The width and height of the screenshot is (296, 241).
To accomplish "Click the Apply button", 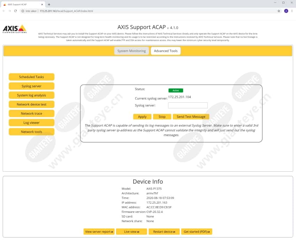I will pyautogui.click(x=142, y=117).
